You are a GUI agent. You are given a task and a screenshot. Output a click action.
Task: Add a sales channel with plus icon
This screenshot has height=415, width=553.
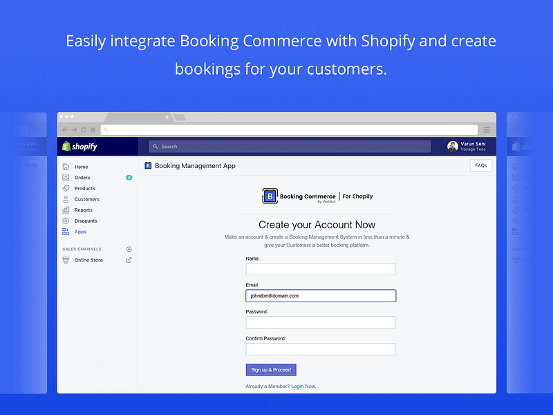[129, 249]
